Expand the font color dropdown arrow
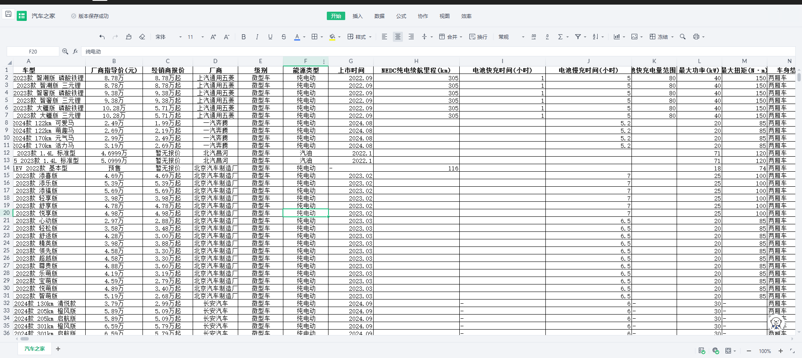The image size is (802, 358). click(x=304, y=37)
